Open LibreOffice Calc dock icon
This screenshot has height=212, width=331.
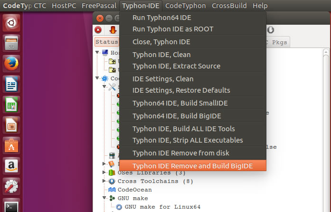pos(11,105)
